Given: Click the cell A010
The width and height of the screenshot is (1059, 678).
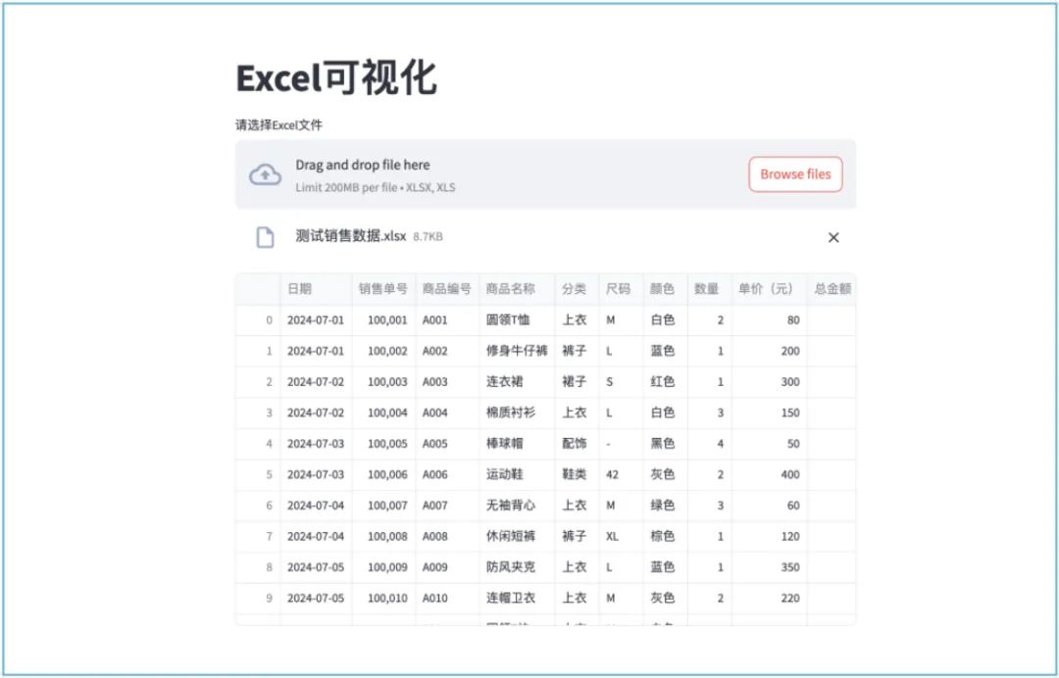Looking at the screenshot, I should pos(447,599).
